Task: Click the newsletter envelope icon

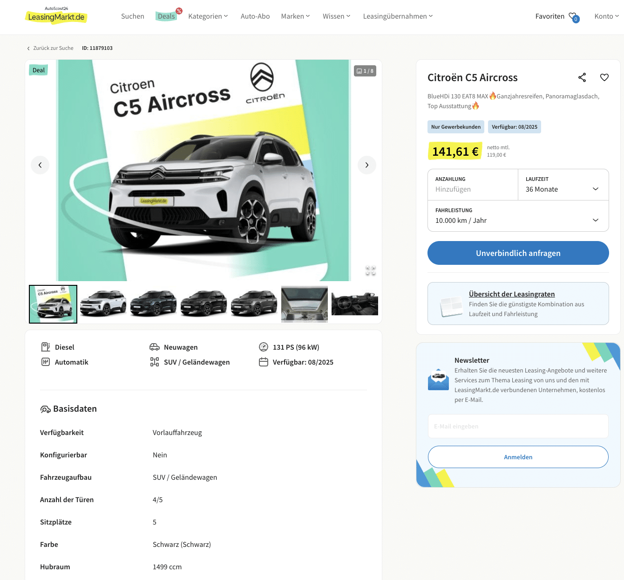Action: coord(438,380)
